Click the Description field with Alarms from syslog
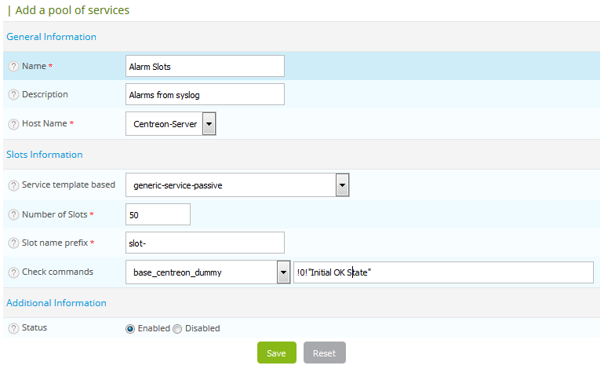The height and width of the screenshot is (369, 604). point(205,95)
